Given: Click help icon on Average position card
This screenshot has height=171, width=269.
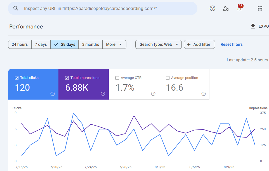Looking at the screenshot, I should pyautogui.click(x=204, y=94).
